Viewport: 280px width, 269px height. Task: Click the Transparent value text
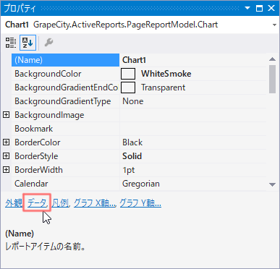tap(164, 87)
